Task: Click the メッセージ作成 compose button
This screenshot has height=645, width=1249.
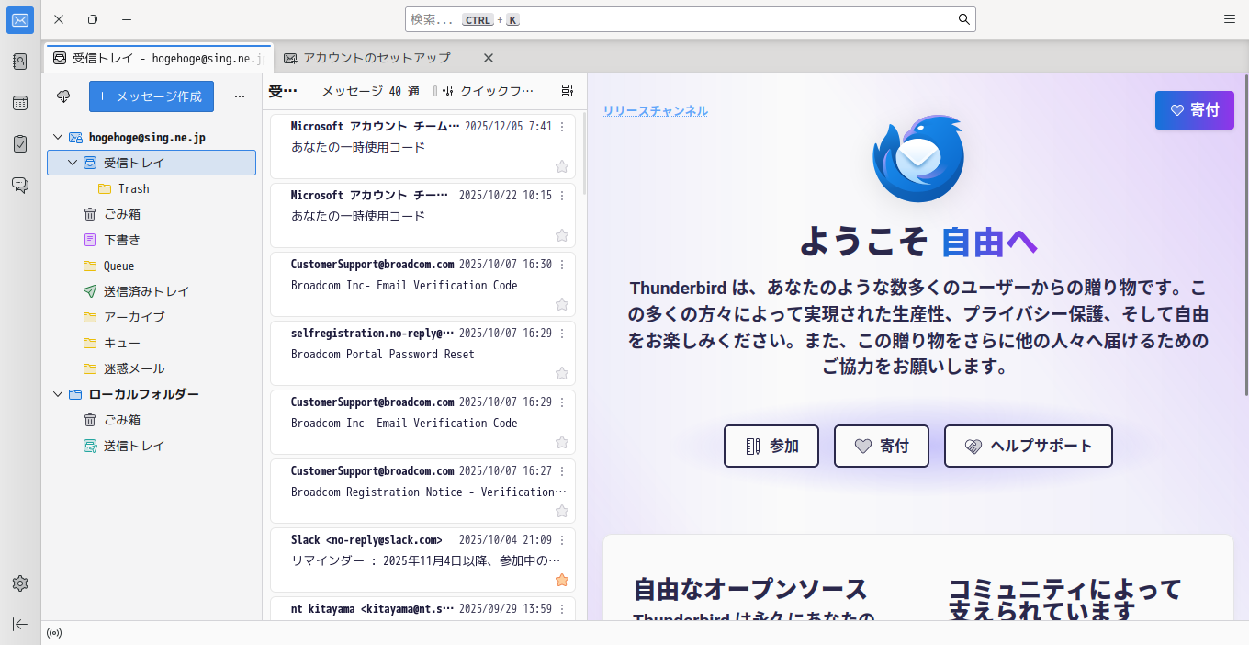Action: 152,96
